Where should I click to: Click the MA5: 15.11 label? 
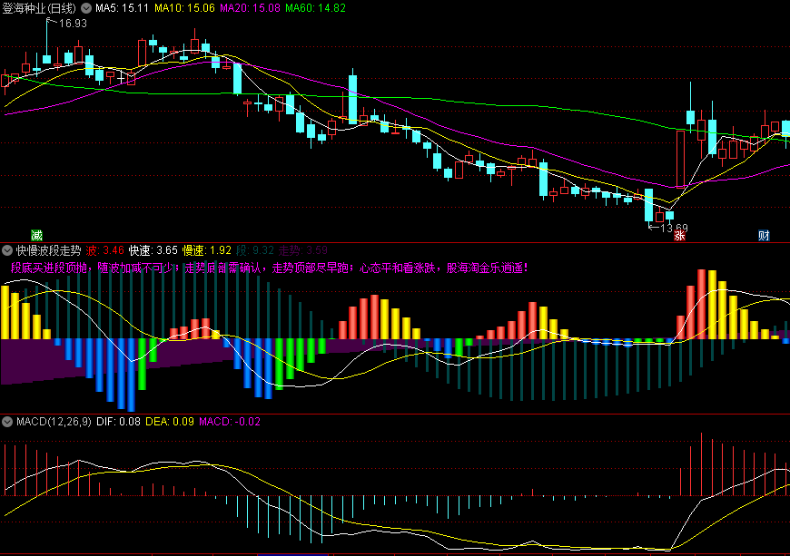click(x=122, y=8)
